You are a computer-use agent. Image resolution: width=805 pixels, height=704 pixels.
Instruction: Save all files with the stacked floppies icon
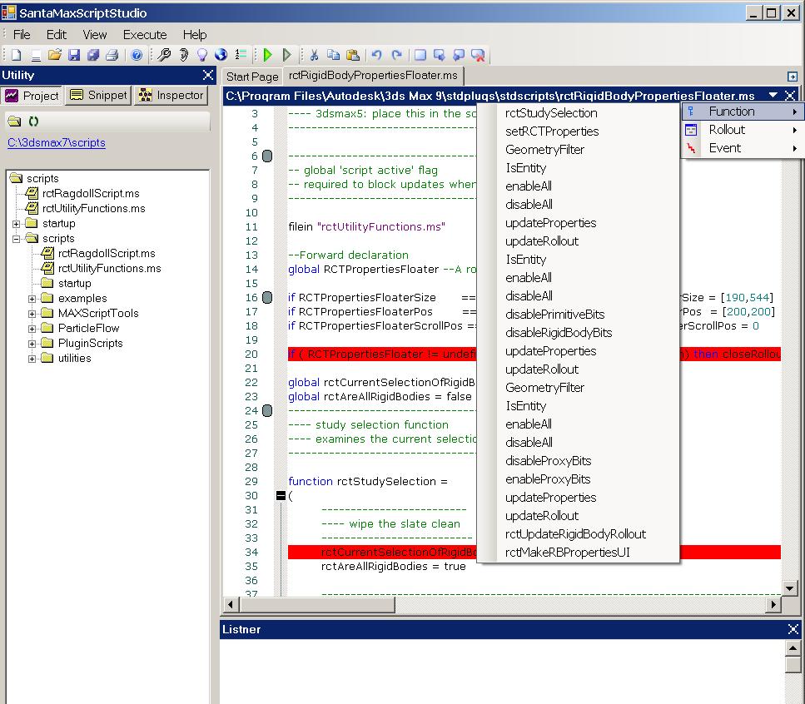93,55
